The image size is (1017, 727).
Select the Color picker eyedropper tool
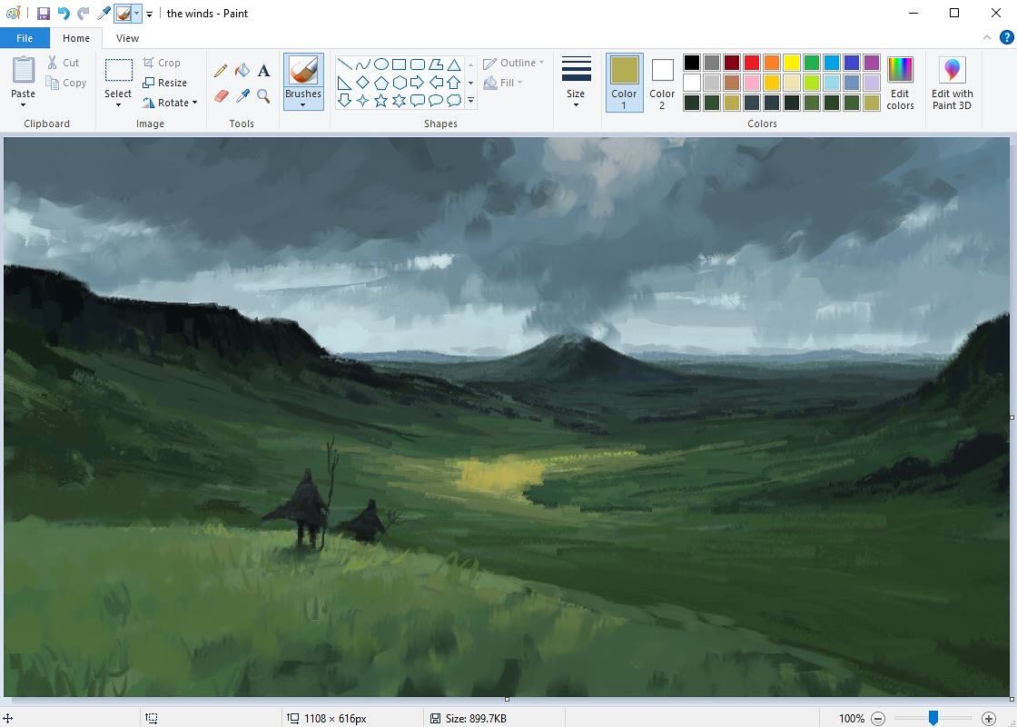tap(242, 96)
